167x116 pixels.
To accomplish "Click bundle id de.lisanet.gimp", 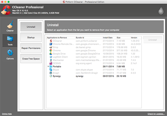I will tap(83, 47).
